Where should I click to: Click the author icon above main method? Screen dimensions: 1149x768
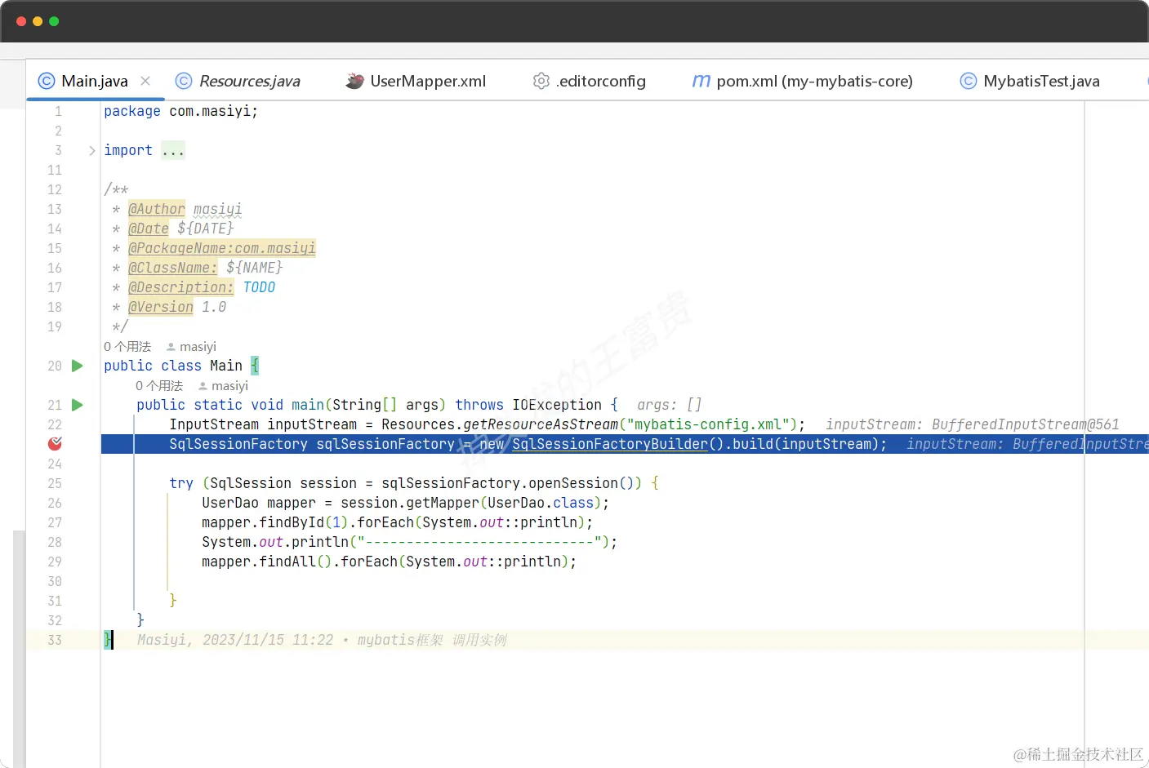tap(203, 386)
